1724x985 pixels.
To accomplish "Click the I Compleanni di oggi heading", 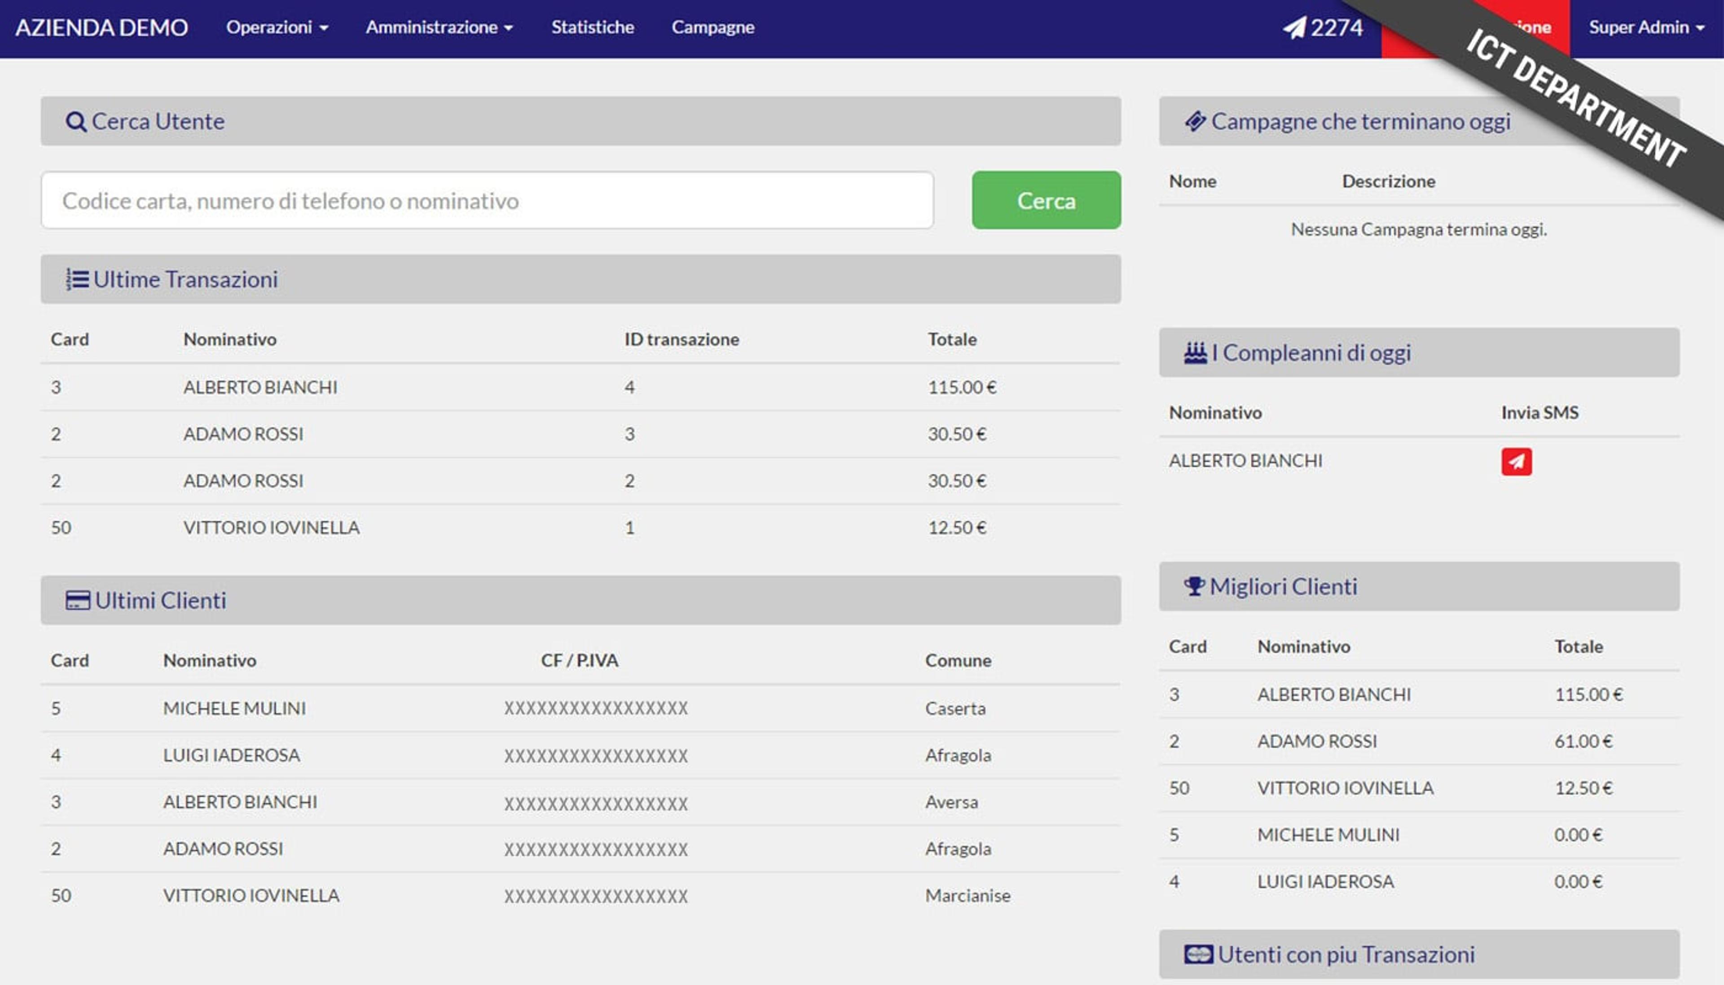I will pyautogui.click(x=1419, y=352).
